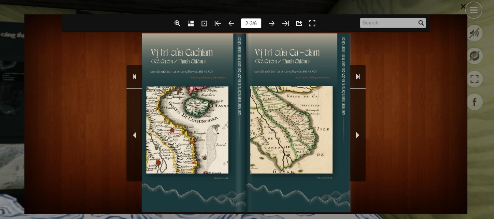The image size is (494, 219).
Task: Toggle flipbook fullscreen in toolbar
Action: coord(312,24)
